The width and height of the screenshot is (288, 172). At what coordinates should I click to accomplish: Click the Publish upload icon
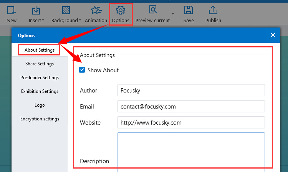213,10
